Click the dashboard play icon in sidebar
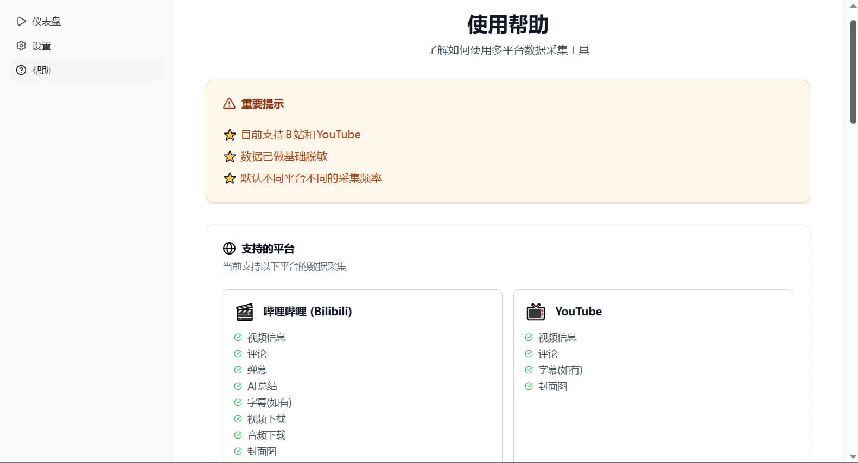Viewport: 858px width, 463px height. click(x=21, y=21)
